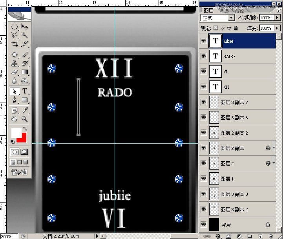Select the Notes tool

(15, 110)
